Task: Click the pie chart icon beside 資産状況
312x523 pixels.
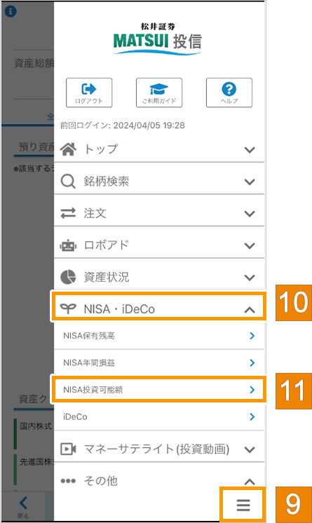Action: 68,277
